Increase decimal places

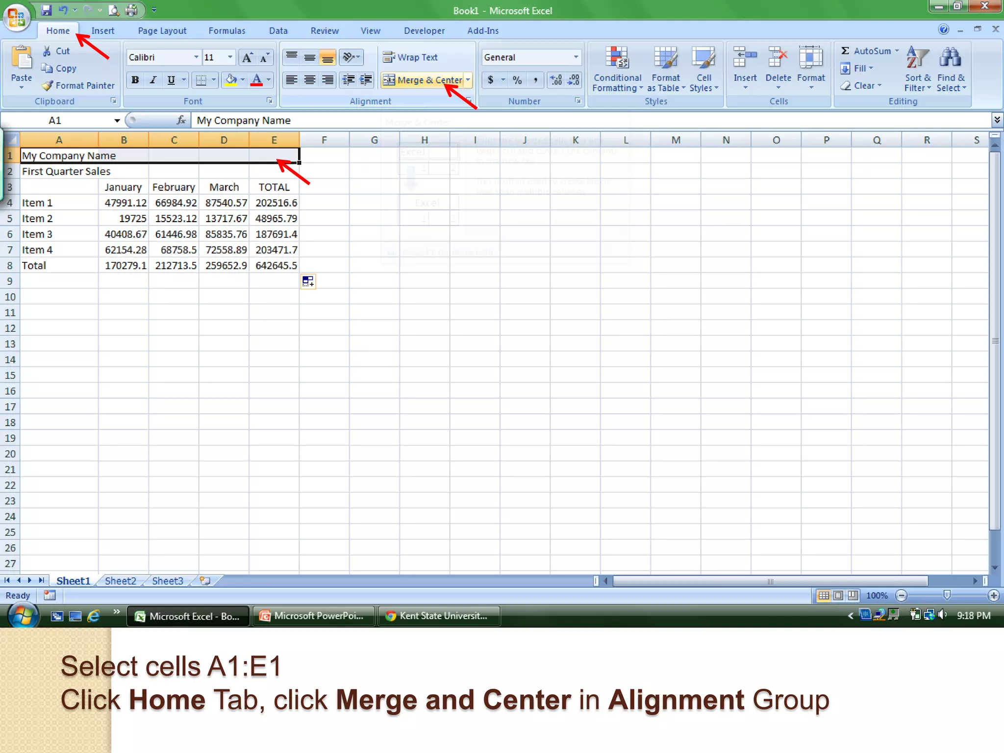pyautogui.click(x=556, y=80)
